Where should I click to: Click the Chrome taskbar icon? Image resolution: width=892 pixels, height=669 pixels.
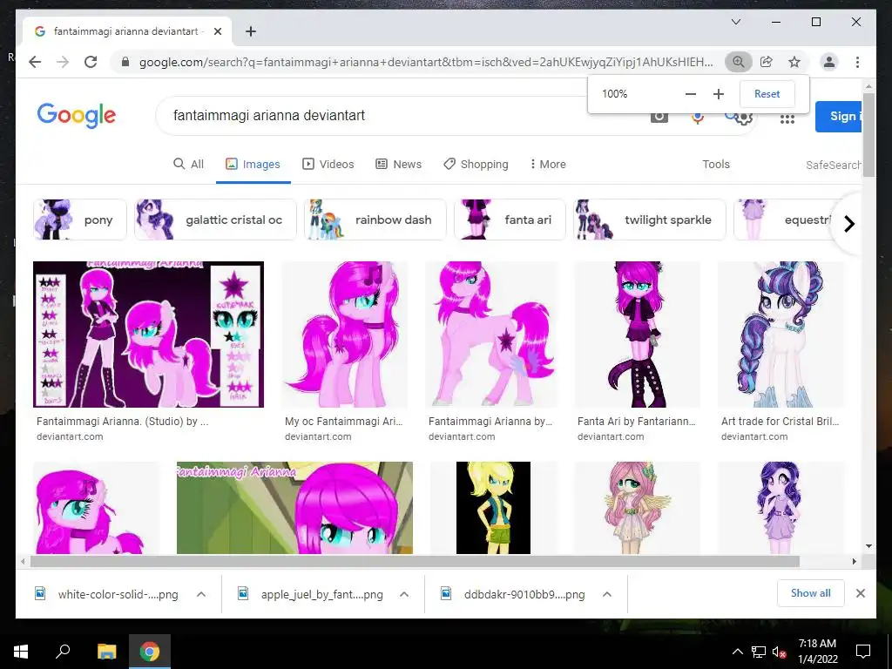click(150, 652)
